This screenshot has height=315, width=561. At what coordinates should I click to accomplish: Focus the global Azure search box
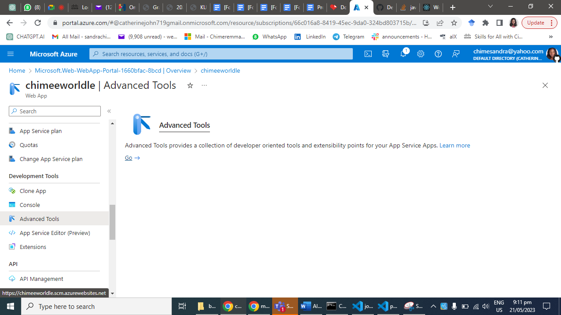221,54
